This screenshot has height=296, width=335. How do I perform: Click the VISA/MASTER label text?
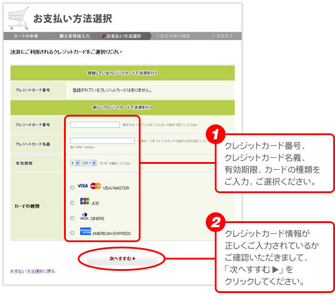[x=116, y=188]
